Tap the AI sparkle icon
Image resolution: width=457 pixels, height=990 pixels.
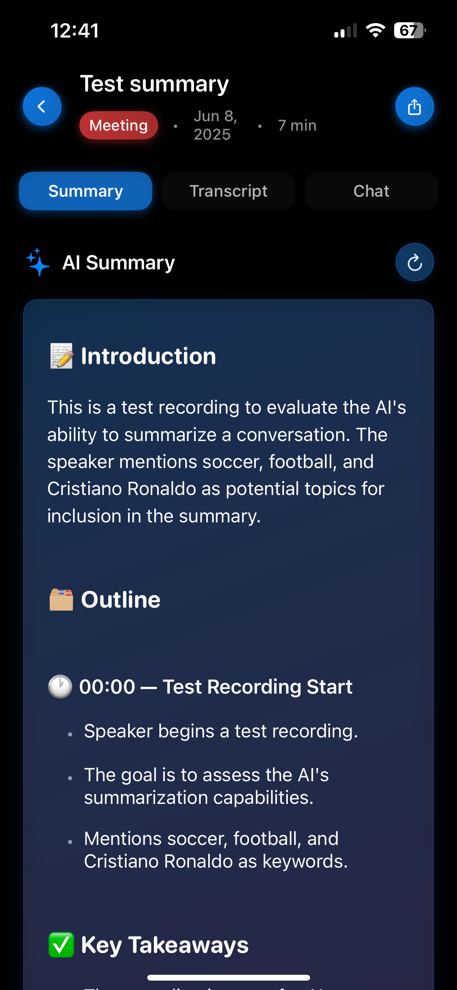point(38,262)
